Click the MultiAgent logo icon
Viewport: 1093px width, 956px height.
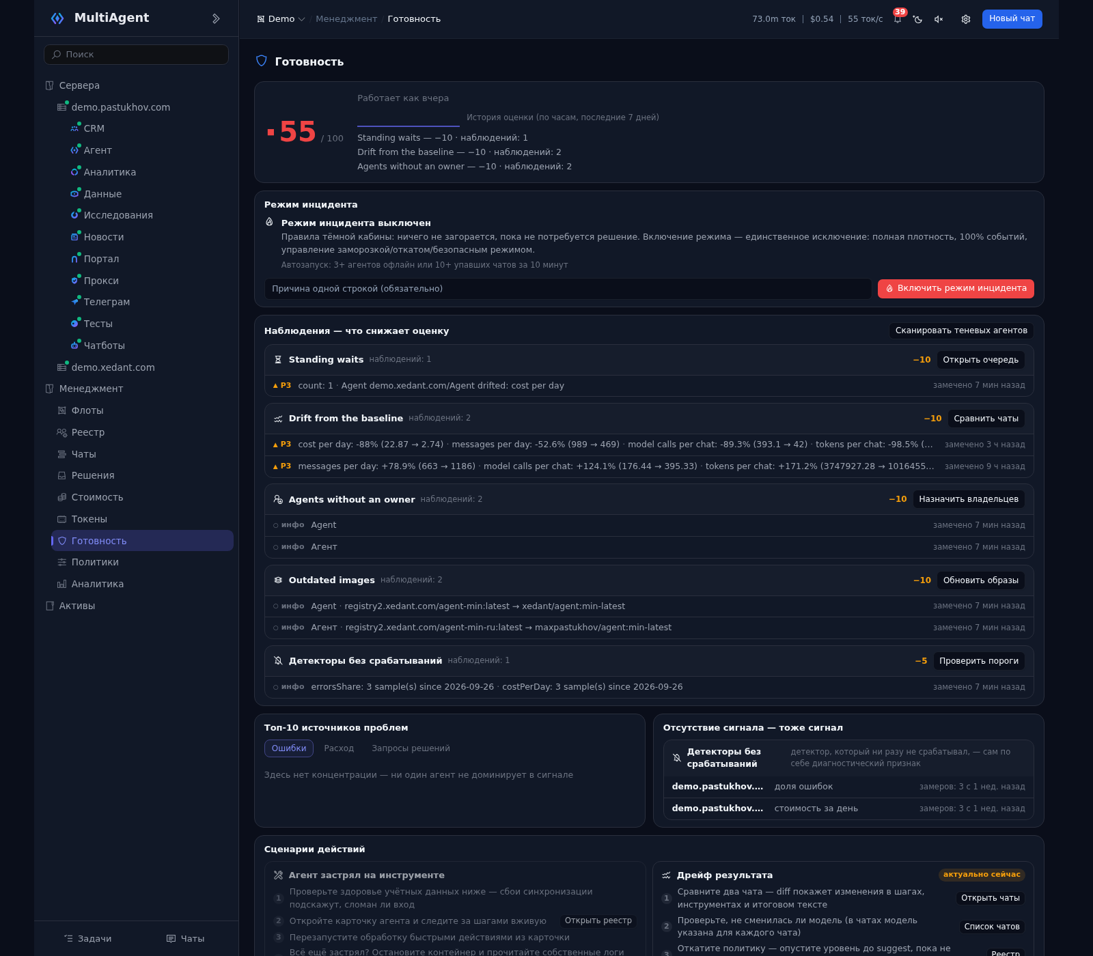click(57, 18)
